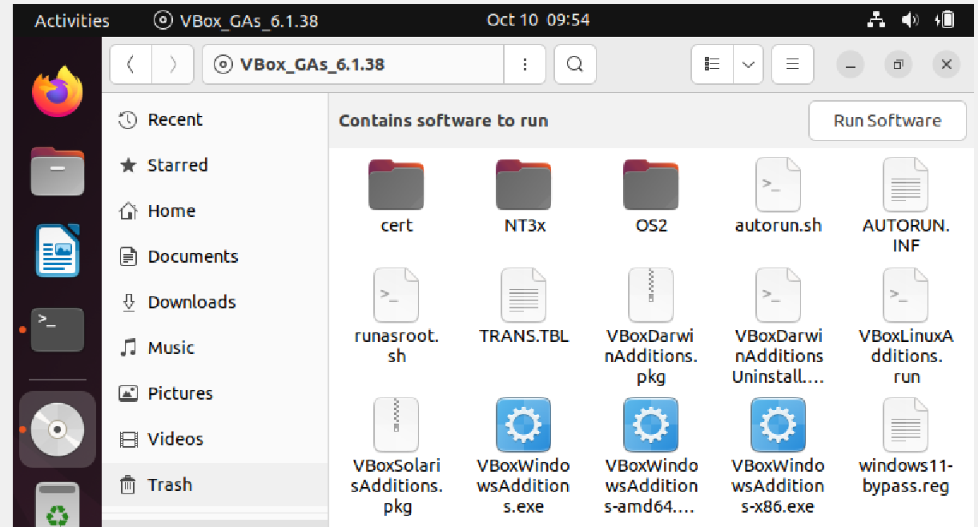The height and width of the screenshot is (527, 978).
Task: Activate the search icon in the toolbar
Action: 575,64
